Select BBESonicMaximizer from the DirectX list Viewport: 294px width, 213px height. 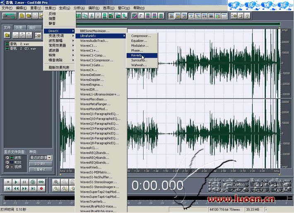point(101,31)
